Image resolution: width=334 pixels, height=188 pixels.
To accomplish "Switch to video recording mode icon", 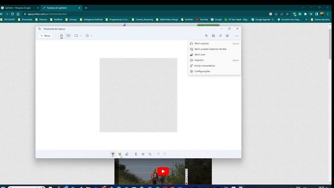I will click(68, 36).
